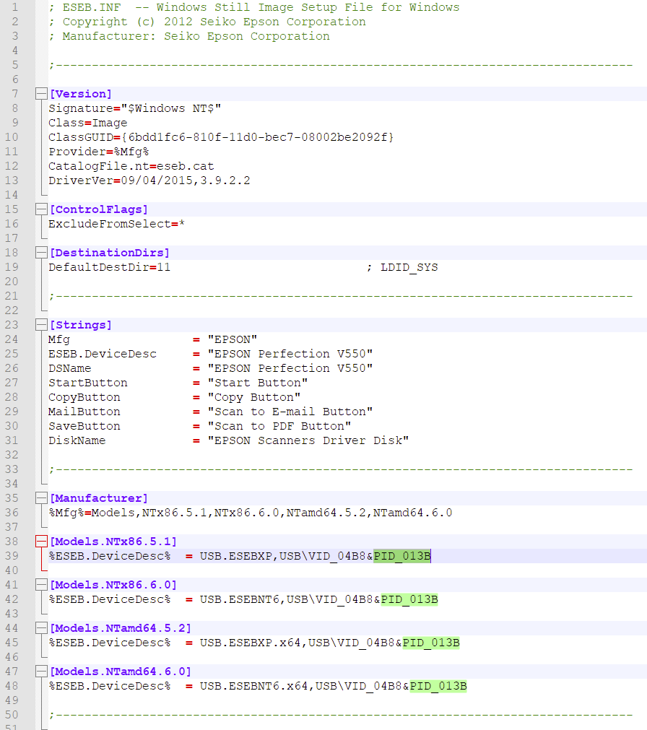Click line number 1 in the margin
The height and width of the screenshot is (730, 647).
click(x=15, y=7)
